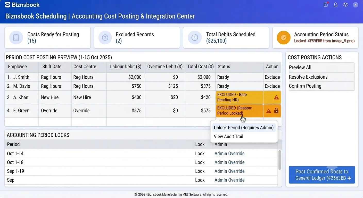Viewport: 363px width, 198px height.
Task: Click Lock for the Sep period row
Action: [x=200, y=180]
